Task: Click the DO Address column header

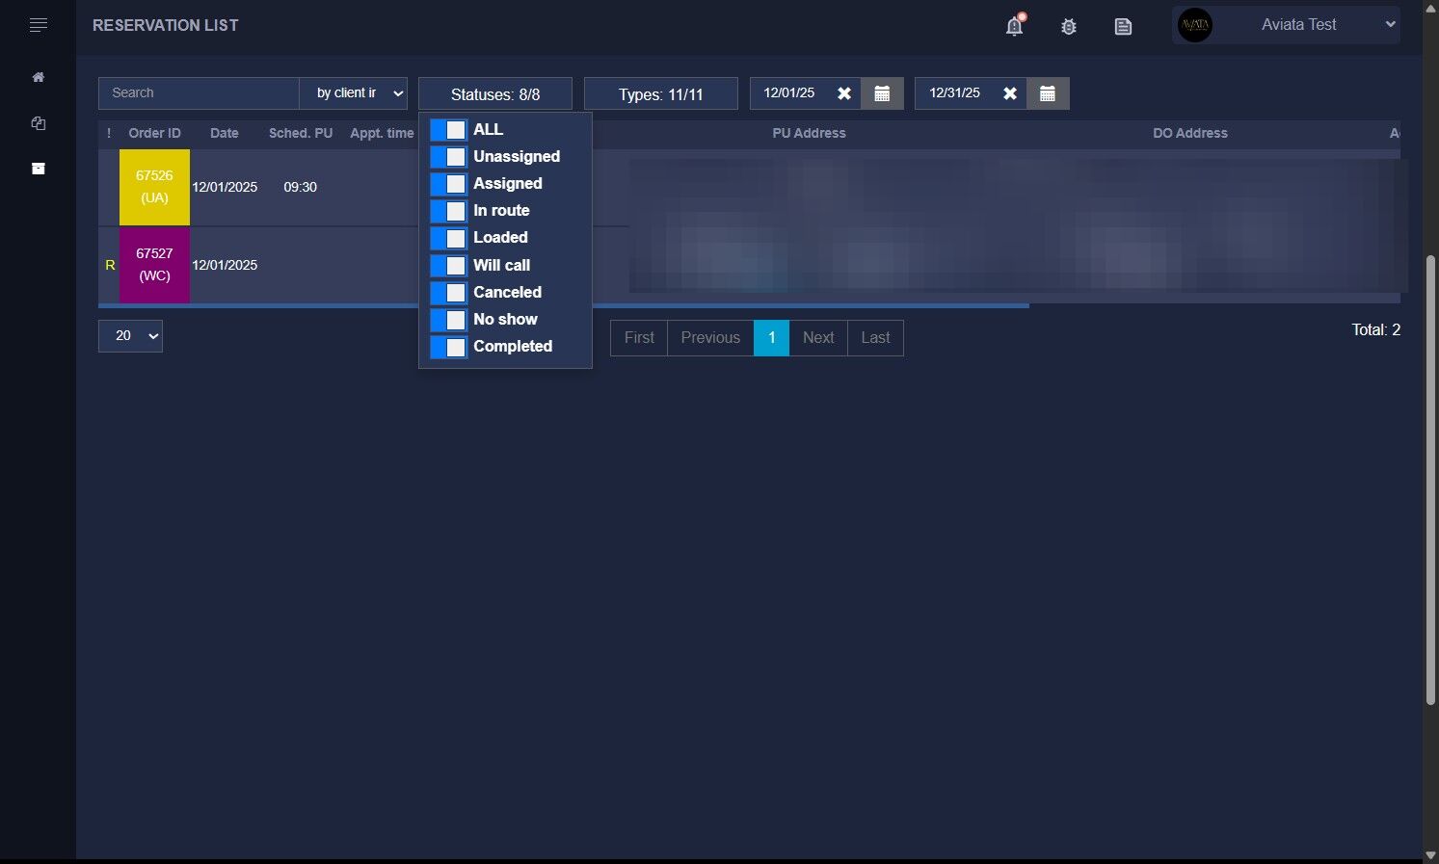Action: coord(1190,134)
